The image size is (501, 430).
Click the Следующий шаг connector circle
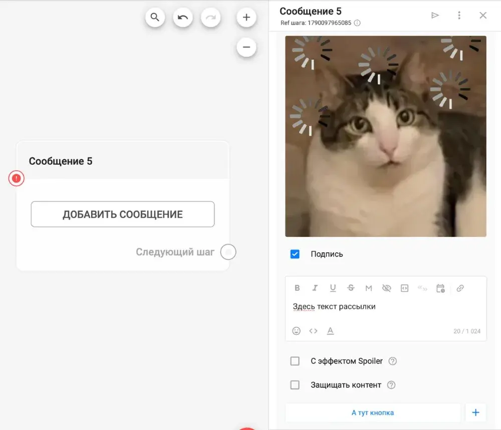coord(228,252)
